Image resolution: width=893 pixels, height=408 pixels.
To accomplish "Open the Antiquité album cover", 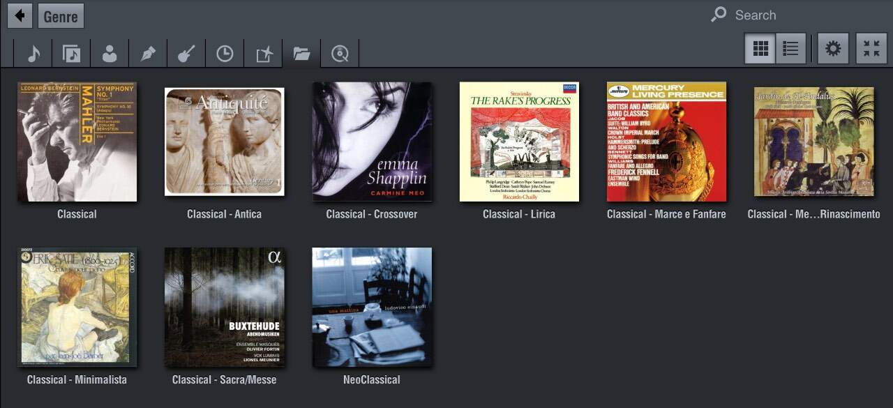I will pos(225,142).
